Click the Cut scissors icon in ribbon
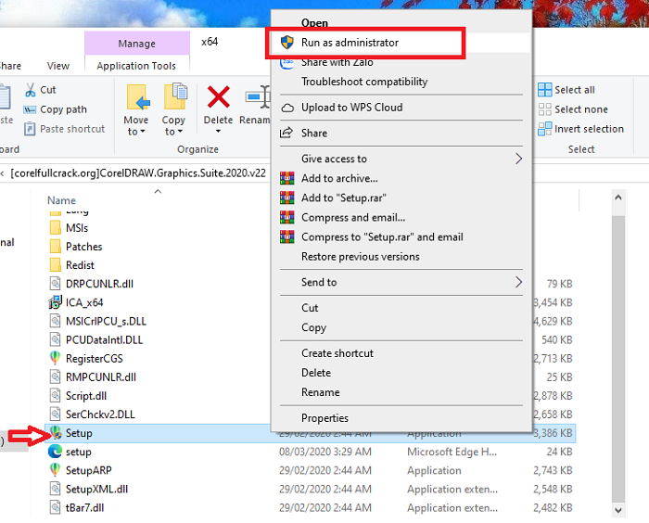Viewport: 649px width, 523px height. 30,90
